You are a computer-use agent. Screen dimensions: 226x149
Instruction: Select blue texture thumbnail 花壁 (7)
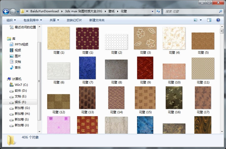pyautogui.click(x=87, y=68)
